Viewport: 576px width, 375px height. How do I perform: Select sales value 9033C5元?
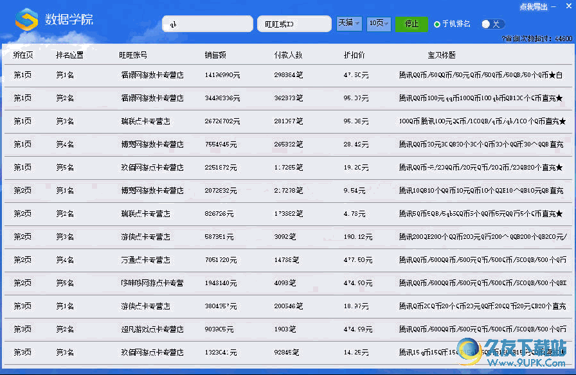click(x=219, y=329)
